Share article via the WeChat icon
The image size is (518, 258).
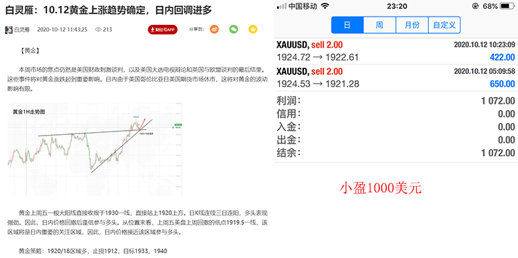pyautogui.click(x=233, y=30)
